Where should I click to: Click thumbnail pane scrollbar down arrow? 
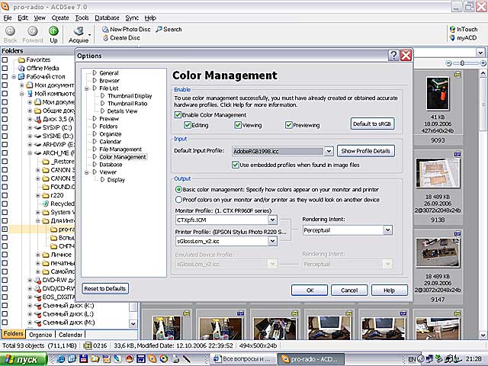coord(483,335)
